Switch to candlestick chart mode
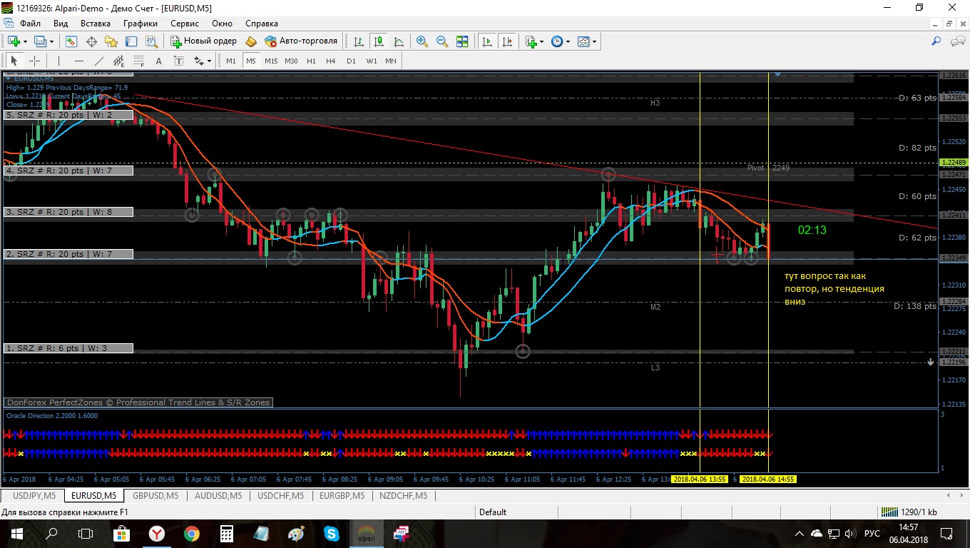The height and width of the screenshot is (548, 970). (x=378, y=41)
